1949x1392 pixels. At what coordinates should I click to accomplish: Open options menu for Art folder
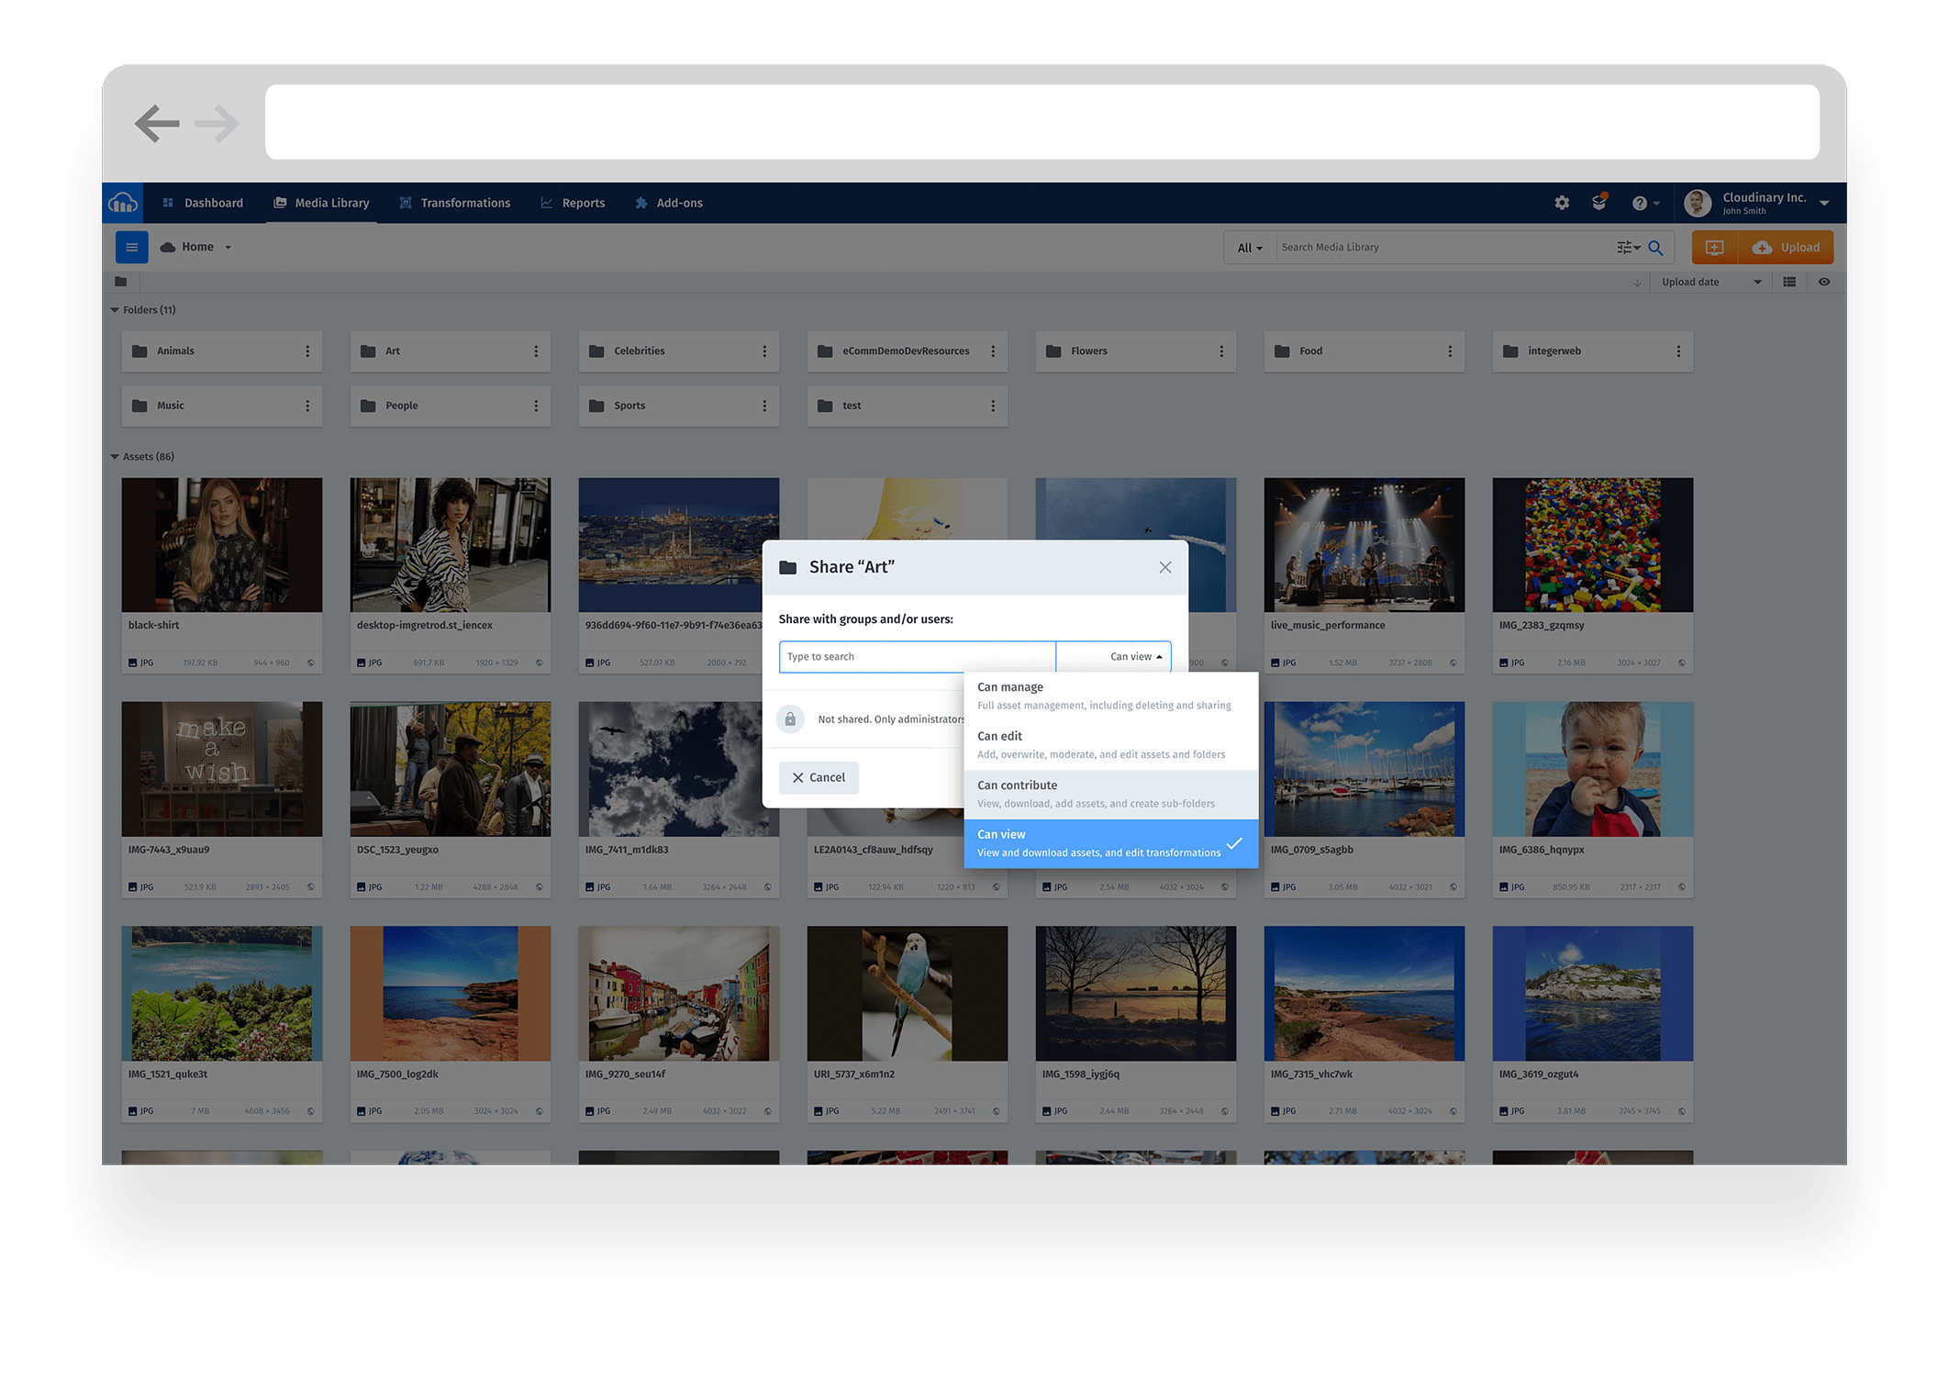point(536,351)
